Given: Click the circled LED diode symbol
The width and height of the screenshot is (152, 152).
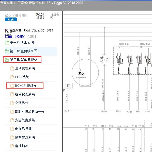Looking at the screenshot, I should coord(85,72).
